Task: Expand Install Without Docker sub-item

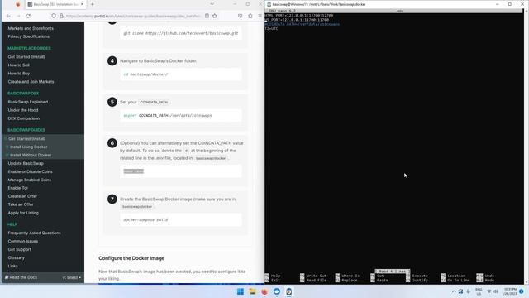Action: (7, 155)
